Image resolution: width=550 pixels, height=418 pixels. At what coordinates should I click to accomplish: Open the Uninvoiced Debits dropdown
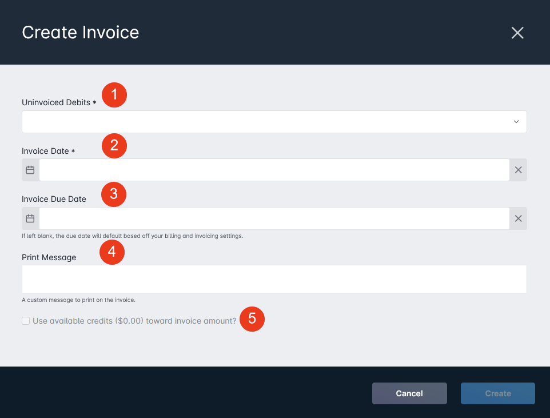274,122
